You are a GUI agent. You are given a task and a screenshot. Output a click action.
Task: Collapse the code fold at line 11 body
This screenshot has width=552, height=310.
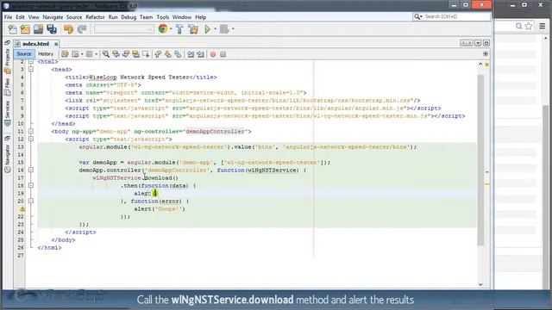(31, 131)
